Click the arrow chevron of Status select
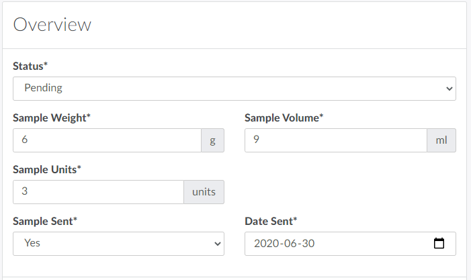 449,88
